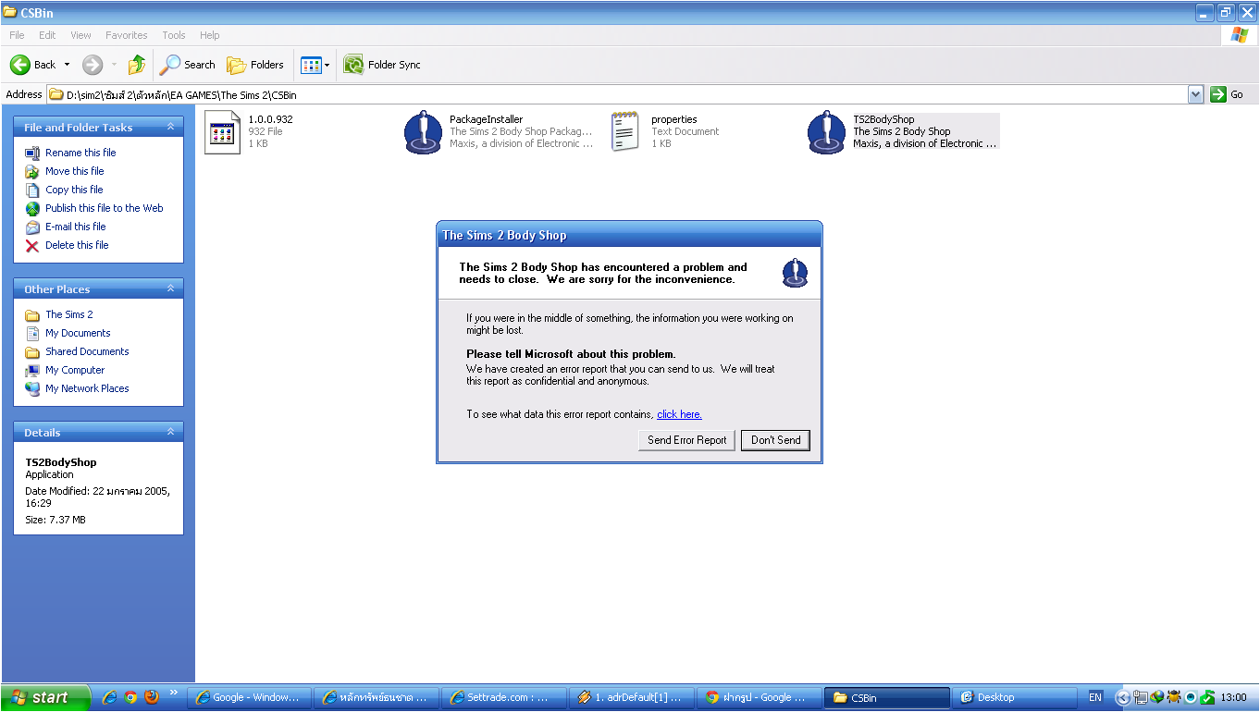Open the Favorites menu
This screenshot has height=712, width=1260.
(127, 35)
